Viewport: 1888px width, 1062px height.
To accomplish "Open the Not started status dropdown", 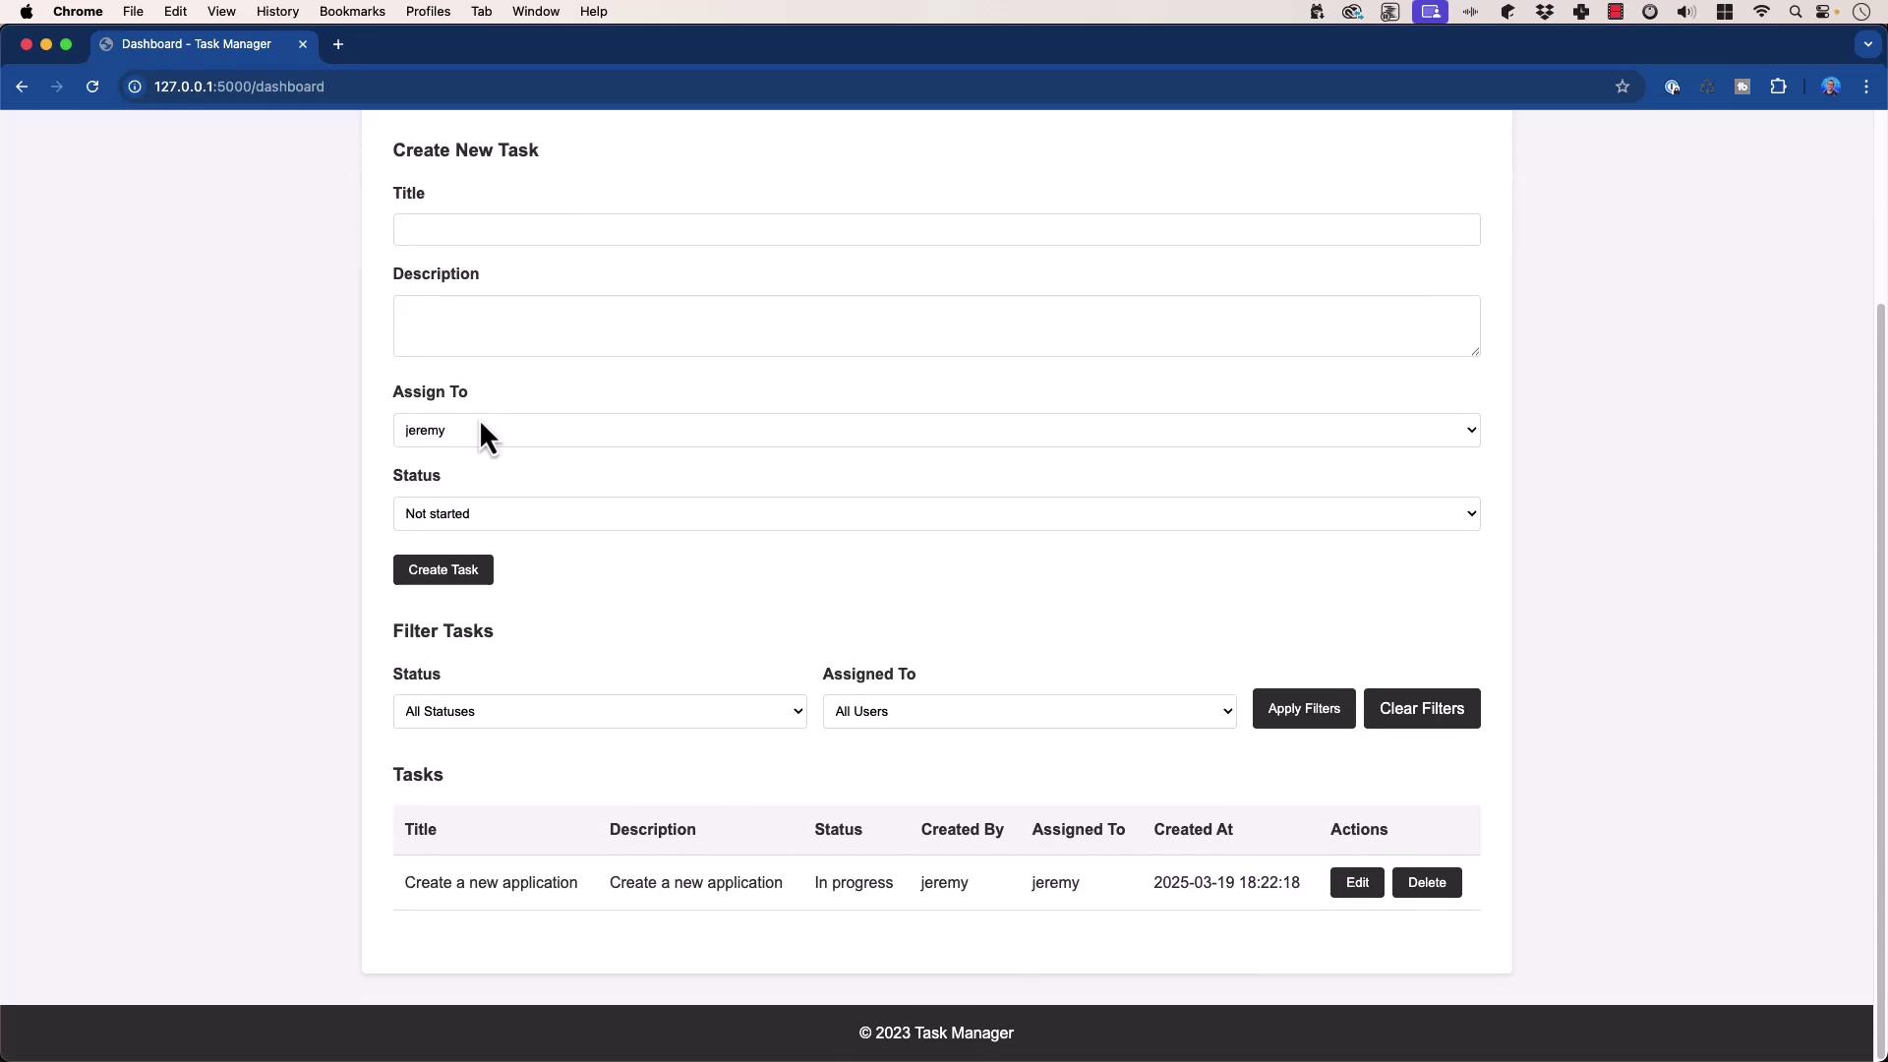I will 935,514.
